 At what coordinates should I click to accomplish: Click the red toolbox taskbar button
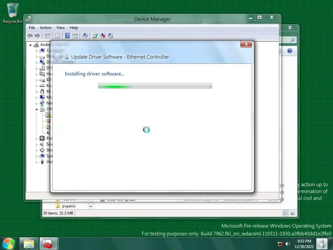coord(48,243)
